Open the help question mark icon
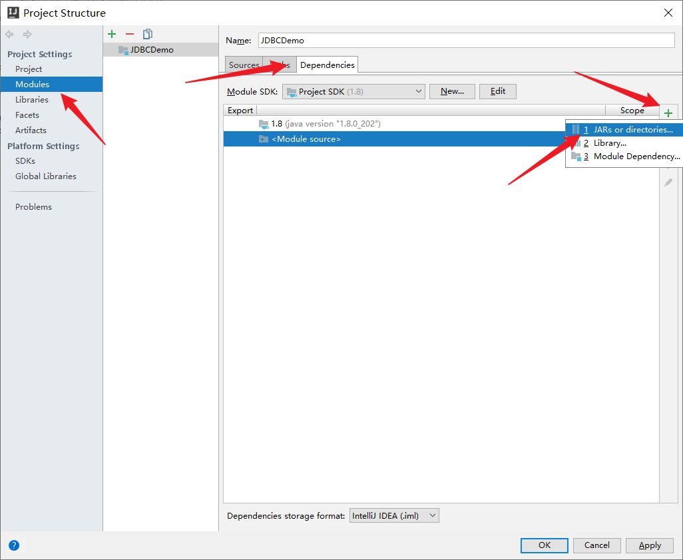683x560 pixels. pos(14,545)
